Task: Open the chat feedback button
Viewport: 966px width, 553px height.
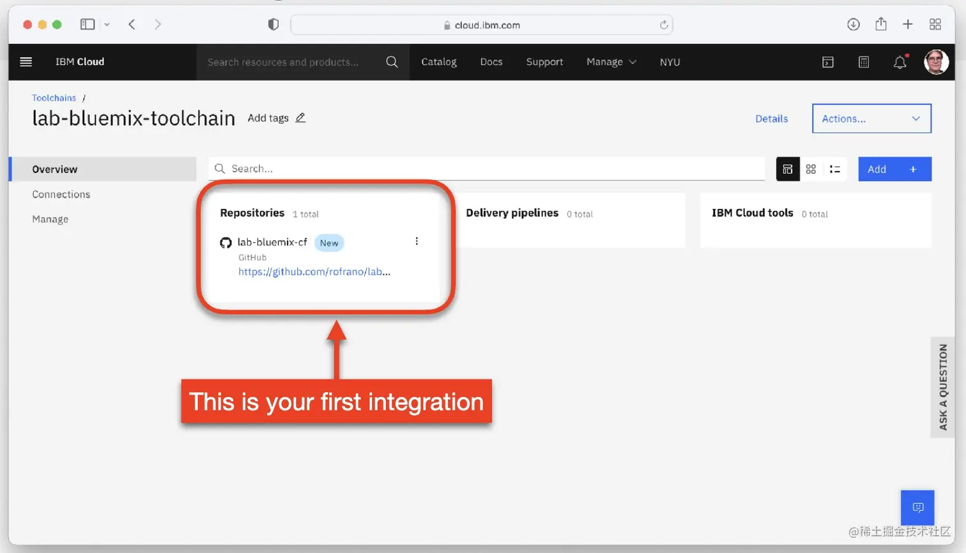Action: (917, 508)
